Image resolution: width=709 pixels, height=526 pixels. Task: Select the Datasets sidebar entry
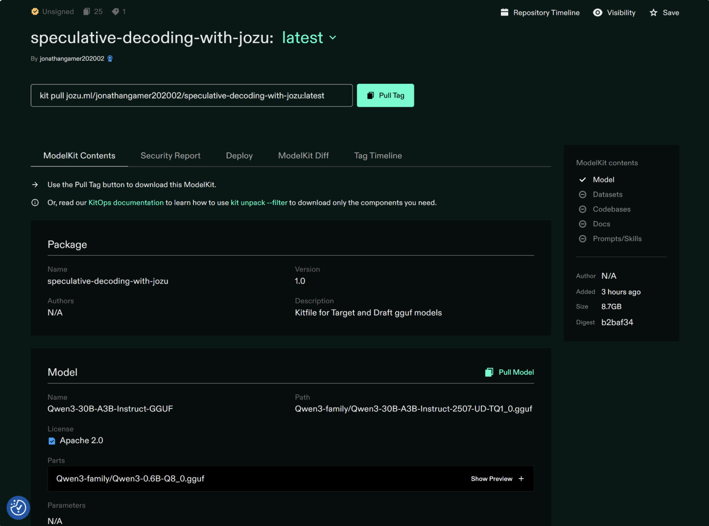tap(608, 194)
